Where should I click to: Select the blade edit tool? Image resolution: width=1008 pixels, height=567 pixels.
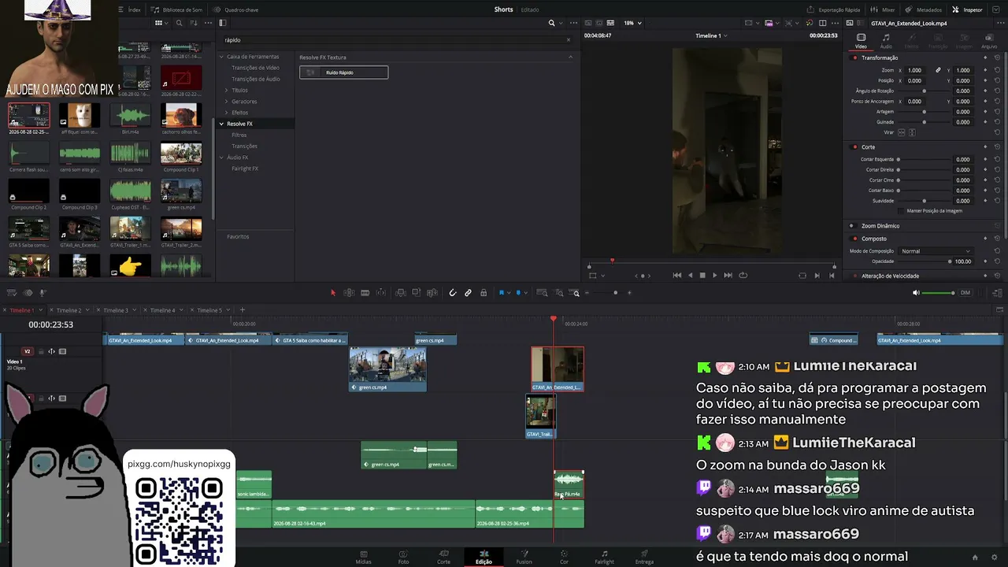coord(365,293)
